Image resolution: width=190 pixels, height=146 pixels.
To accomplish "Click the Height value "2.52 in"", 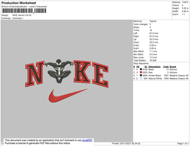I will pyautogui.click(x=185, y=8).
